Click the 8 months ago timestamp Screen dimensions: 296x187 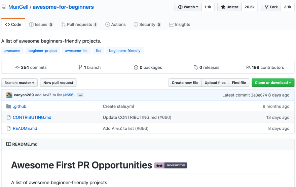276,107
